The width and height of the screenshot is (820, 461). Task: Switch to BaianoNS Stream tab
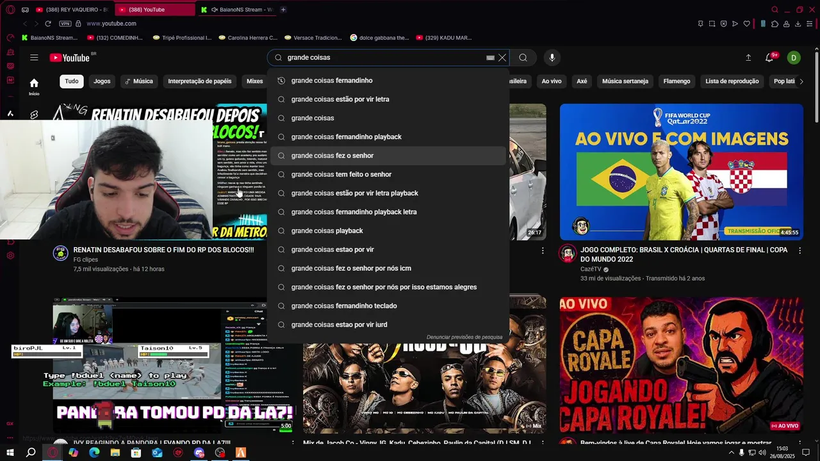point(236,10)
